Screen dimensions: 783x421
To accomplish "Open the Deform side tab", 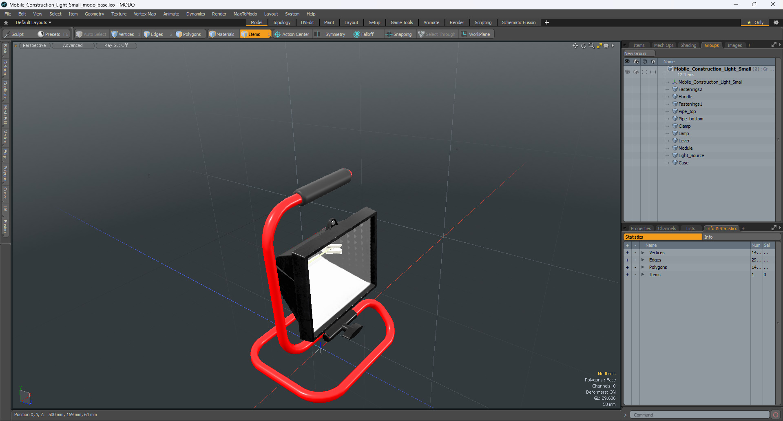I will point(5,68).
